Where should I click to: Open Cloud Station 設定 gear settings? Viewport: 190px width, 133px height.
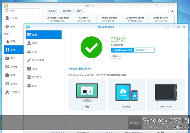tap(43, 86)
